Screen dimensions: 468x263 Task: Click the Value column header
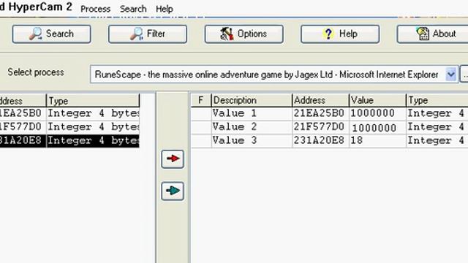(377, 100)
